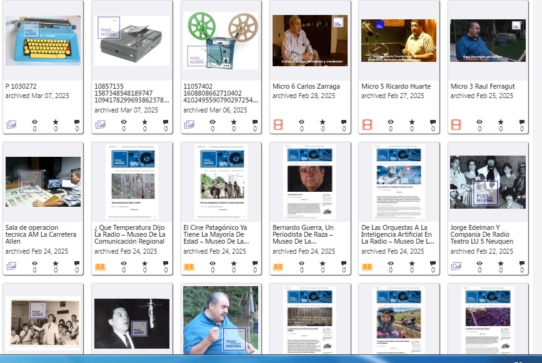Click comment icon on 11057402 film projector card
The height and width of the screenshot is (363, 542).
pos(255,122)
